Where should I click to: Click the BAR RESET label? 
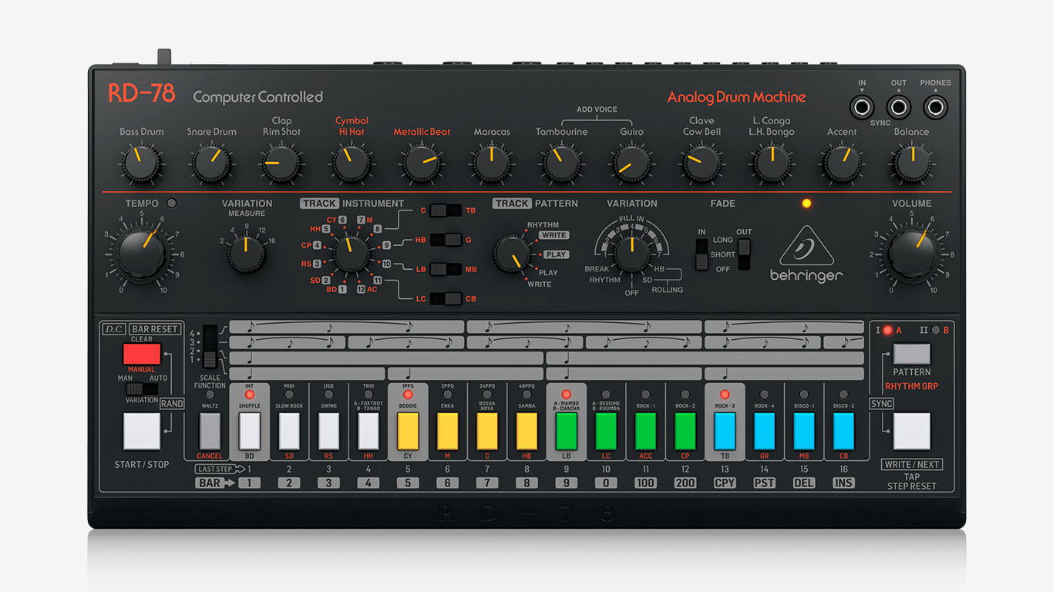154,329
